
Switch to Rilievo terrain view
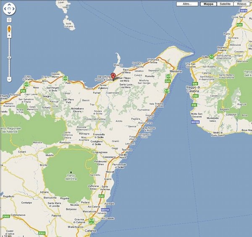tap(241, 4)
